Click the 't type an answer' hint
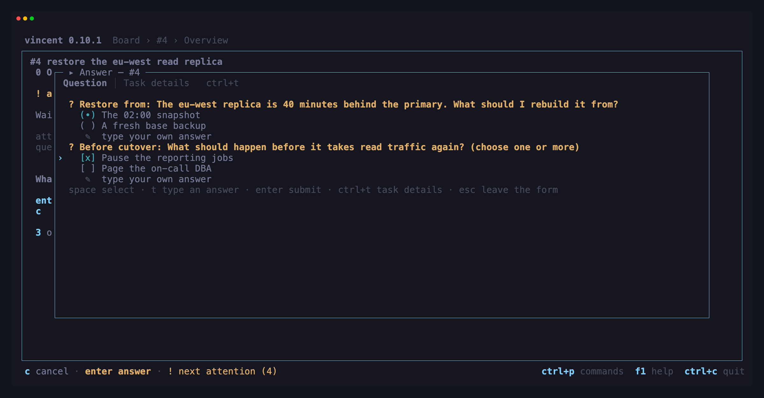The height and width of the screenshot is (398, 764). tap(195, 190)
